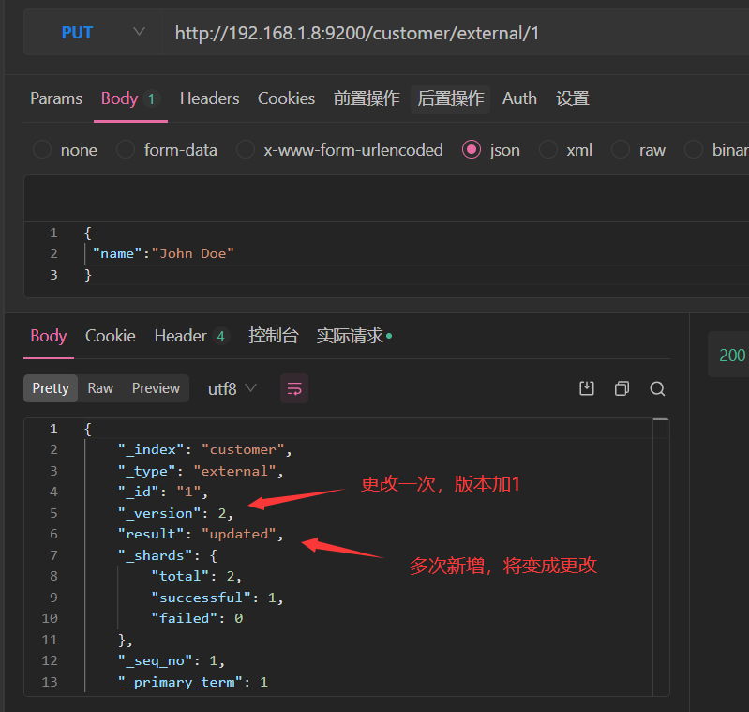The width and height of the screenshot is (749, 712).
Task: Select the json body type radio
Action: (472, 149)
